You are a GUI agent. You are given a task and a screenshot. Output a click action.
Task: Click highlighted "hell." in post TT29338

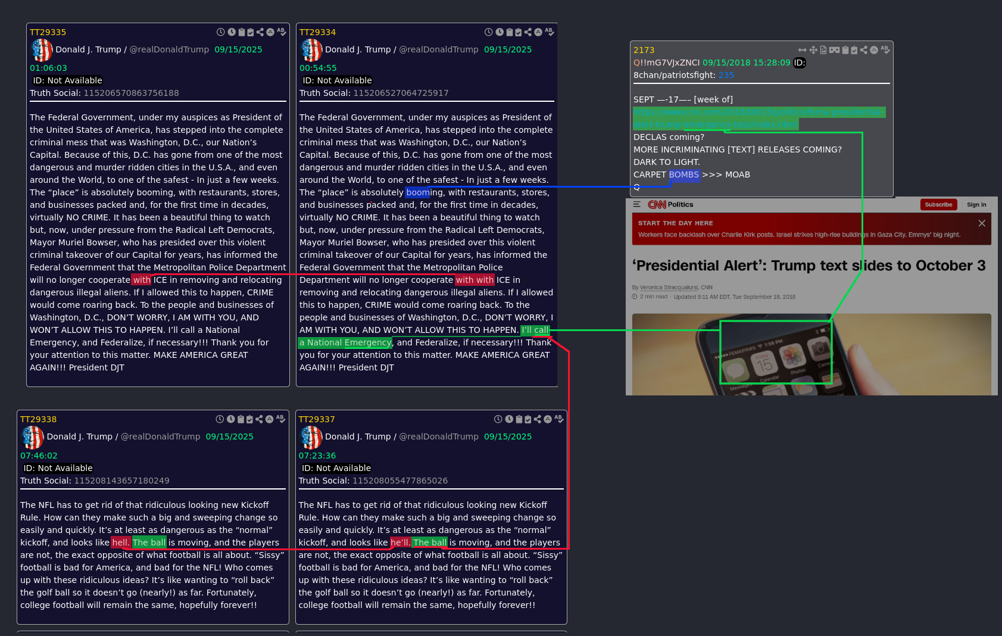click(x=120, y=543)
